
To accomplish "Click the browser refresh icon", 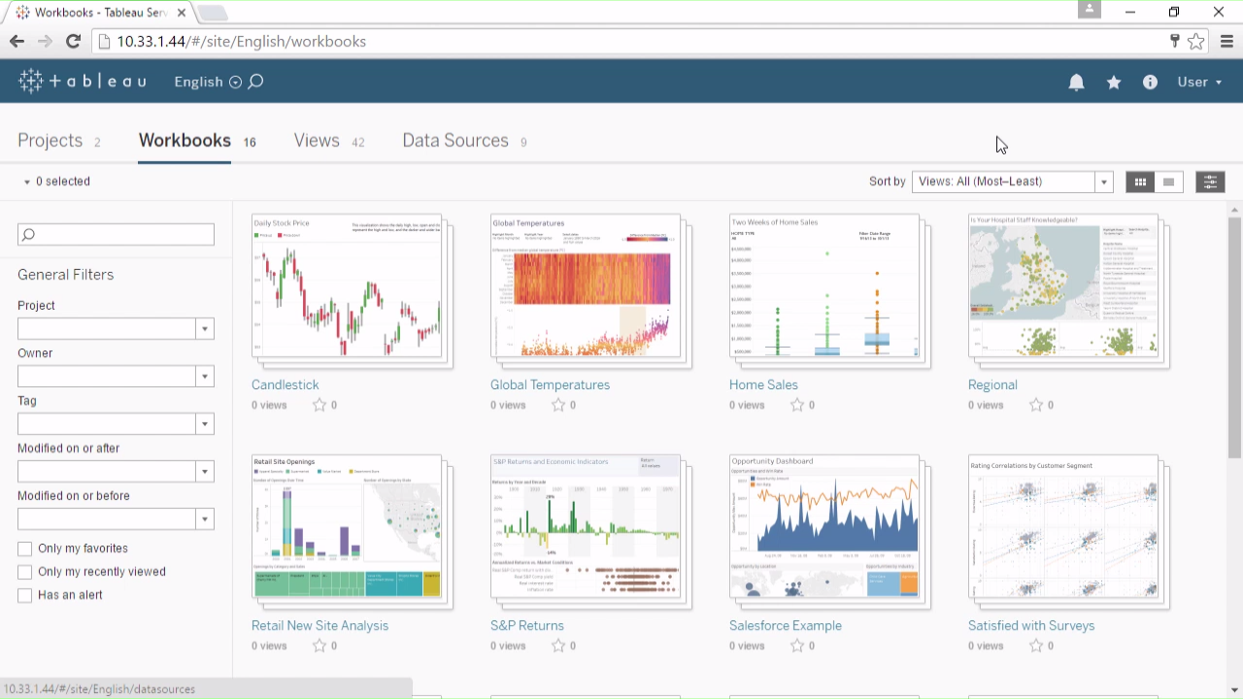I will pyautogui.click(x=73, y=41).
